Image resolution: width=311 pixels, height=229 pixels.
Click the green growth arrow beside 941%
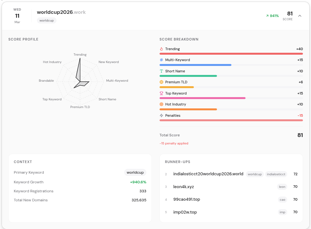pyautogui.click(x=267, y=15)
